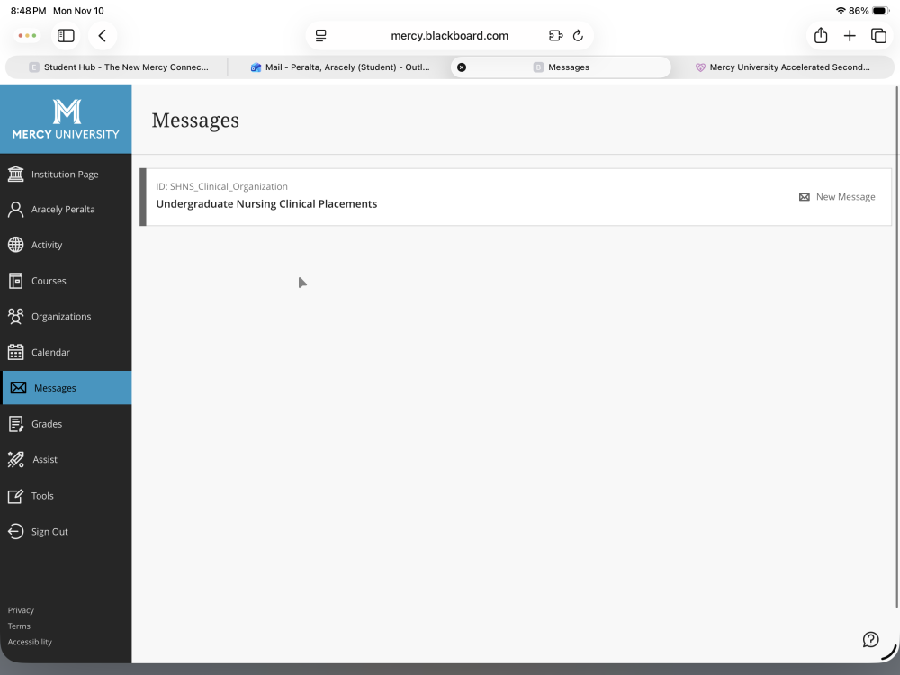Click New Message for Clinical Placements
Viewport: 900px width, 675px height.
click(x=837, y=197)
